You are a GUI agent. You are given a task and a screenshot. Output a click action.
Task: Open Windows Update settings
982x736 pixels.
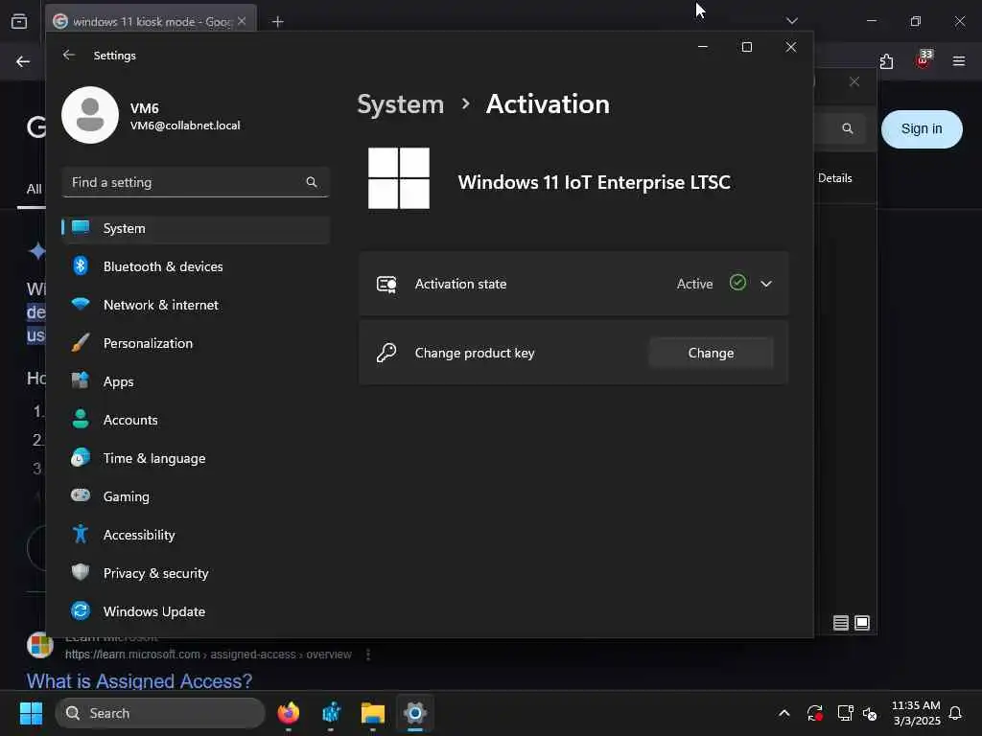pos(196,611)
